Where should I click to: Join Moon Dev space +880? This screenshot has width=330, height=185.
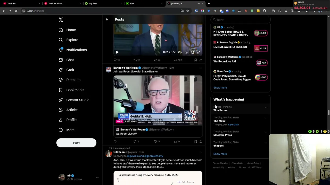(x=261, y=77)
